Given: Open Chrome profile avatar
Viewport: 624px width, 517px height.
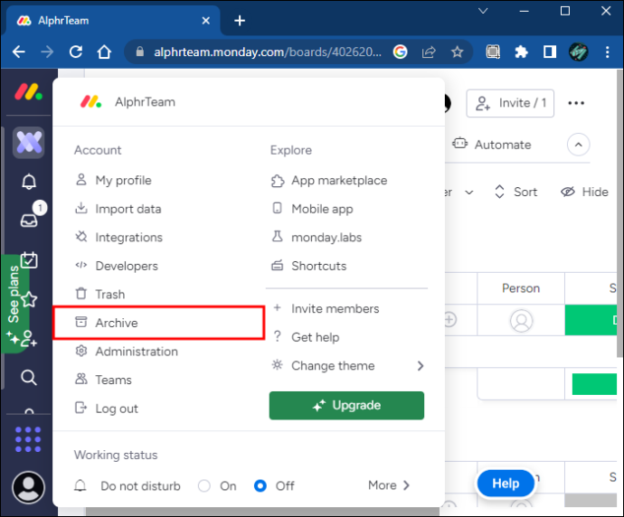Looking at the screenshot, I should (578, 52).
